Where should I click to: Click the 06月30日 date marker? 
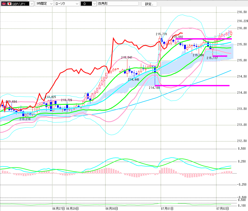coord(112,209)
